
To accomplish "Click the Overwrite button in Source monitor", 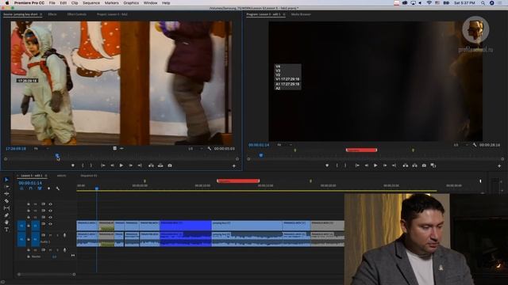I will [x=160, y=165].
